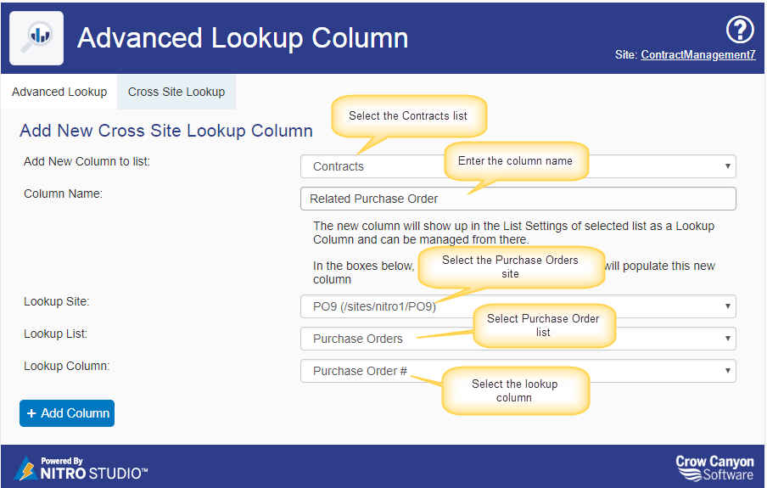767x488 pixels.
Task: Click the Advanced Lookup Column magnifier logo
Action: [x=36, y=38]
